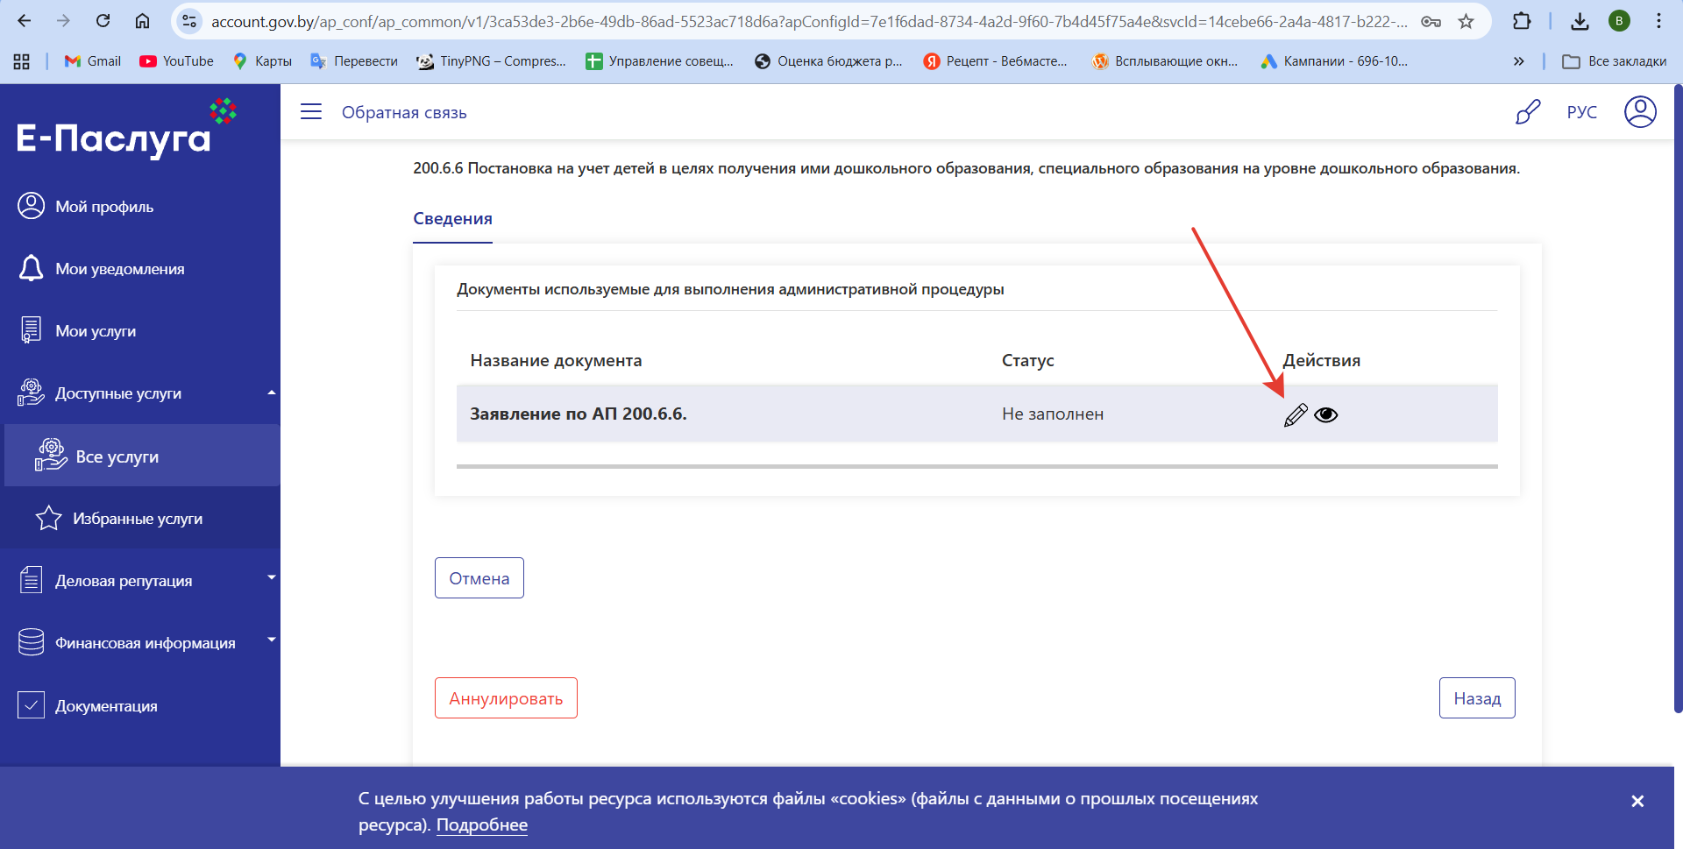View document with the eye icon
This screenshot has height=849, width=1683.
click(1326, 414)
